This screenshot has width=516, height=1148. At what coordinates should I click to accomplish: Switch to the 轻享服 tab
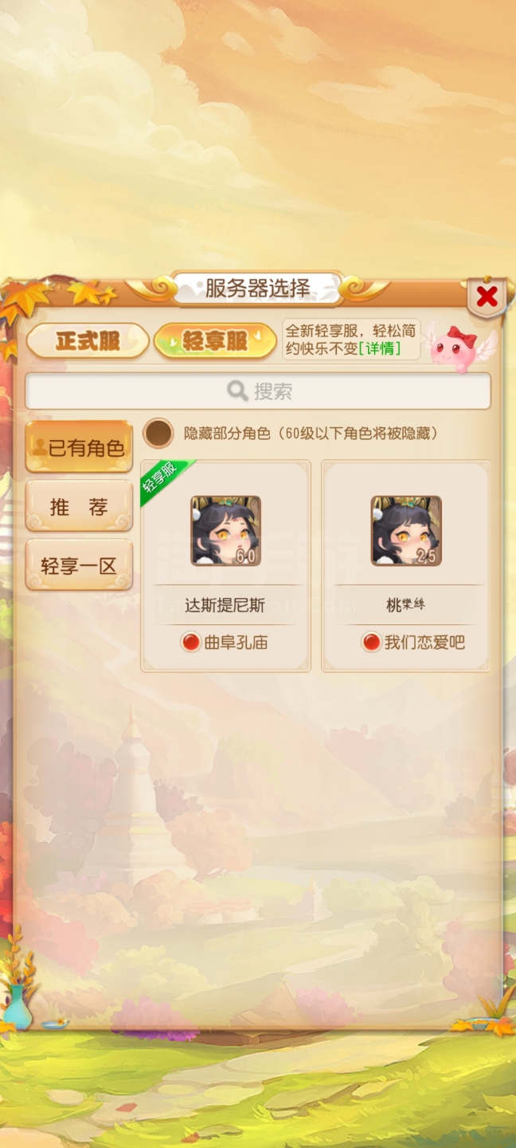click(x=215, y=341)
